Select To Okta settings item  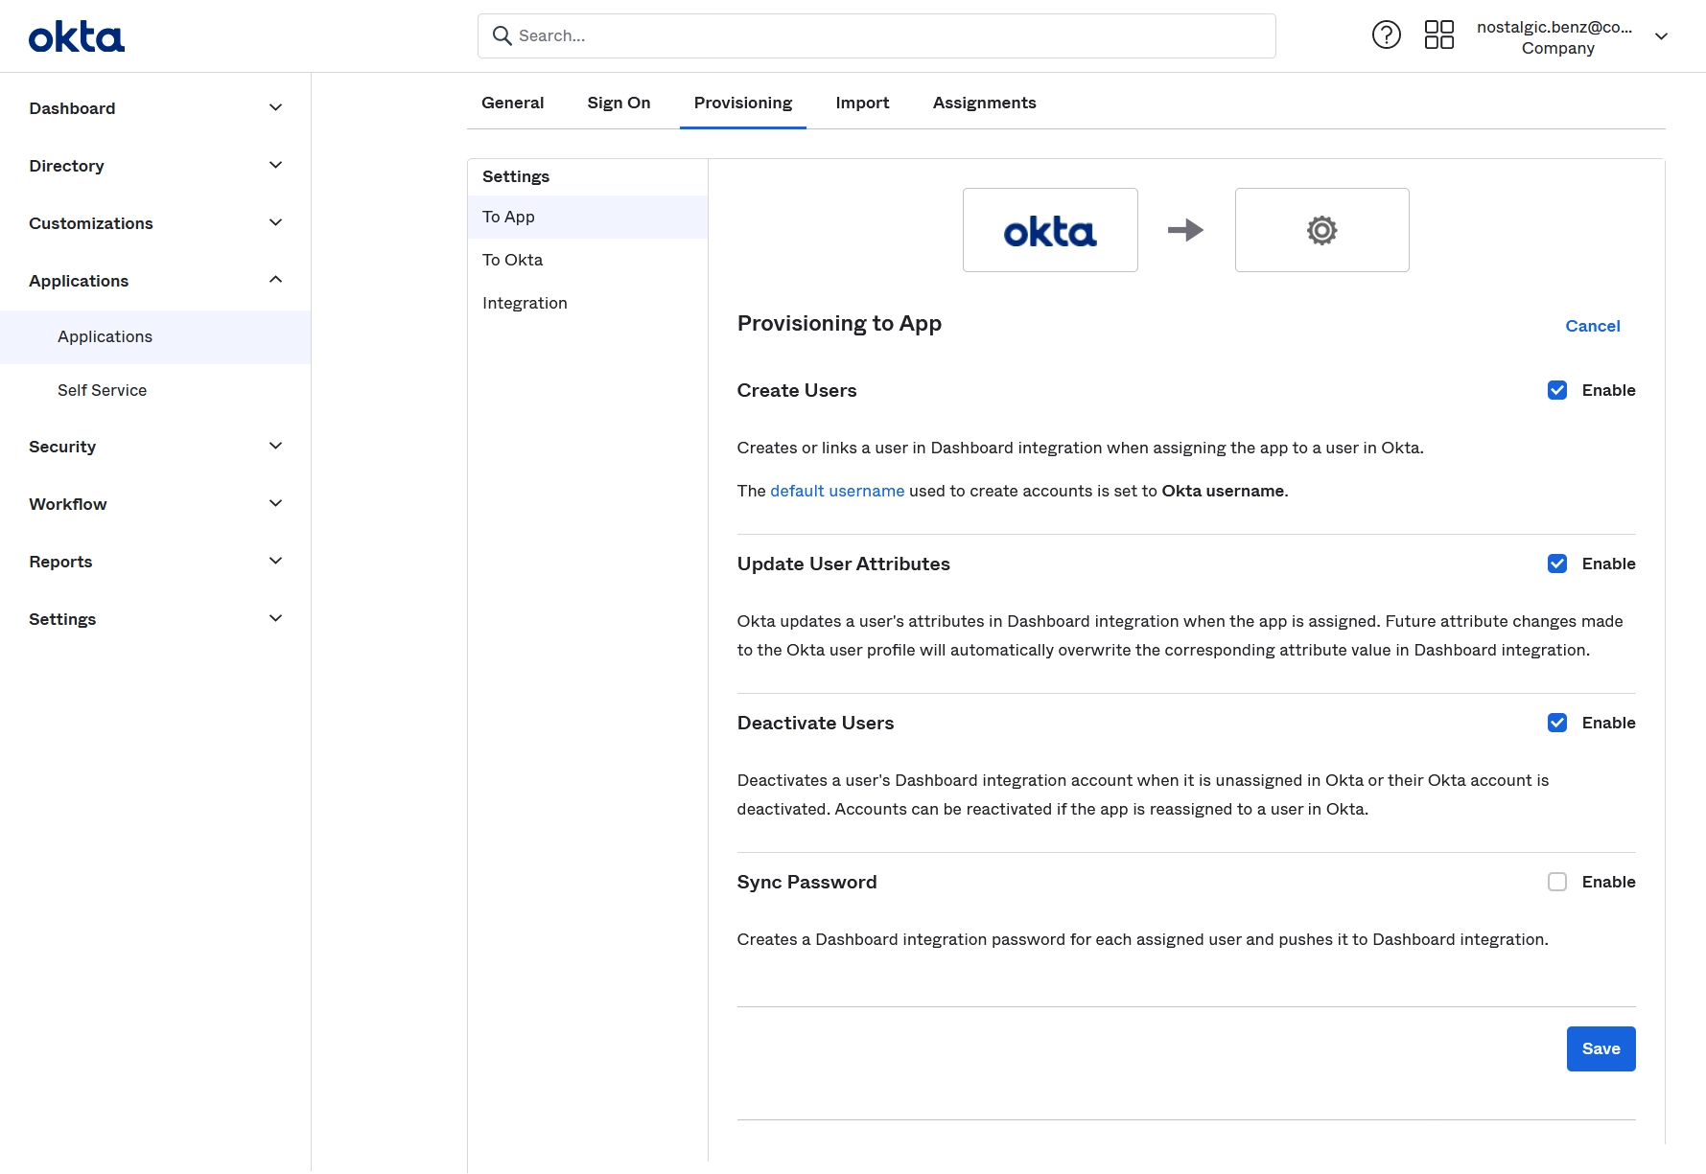click(588, 260)
